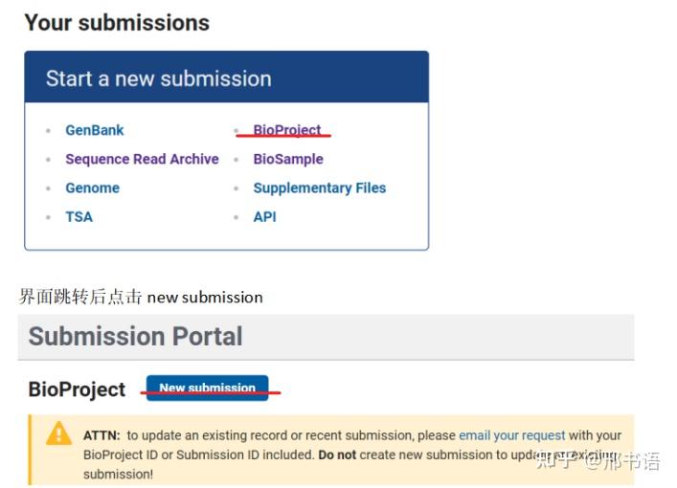677x488 pixels.
Task: Click the @邢书语 watermark username
Action: point(622,461)
